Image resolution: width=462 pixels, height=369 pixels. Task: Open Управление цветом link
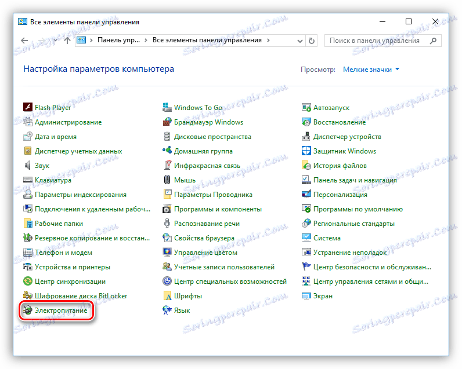[205, 253]
